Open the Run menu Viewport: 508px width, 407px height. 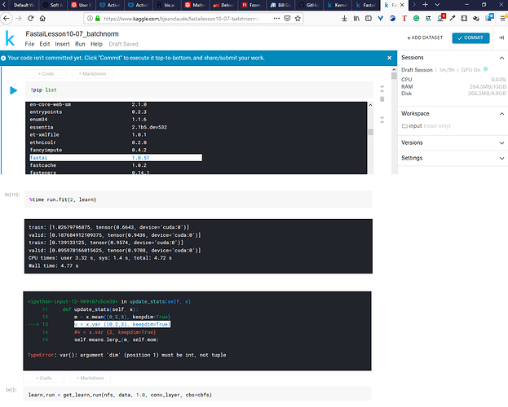click(x=80, y=43)
